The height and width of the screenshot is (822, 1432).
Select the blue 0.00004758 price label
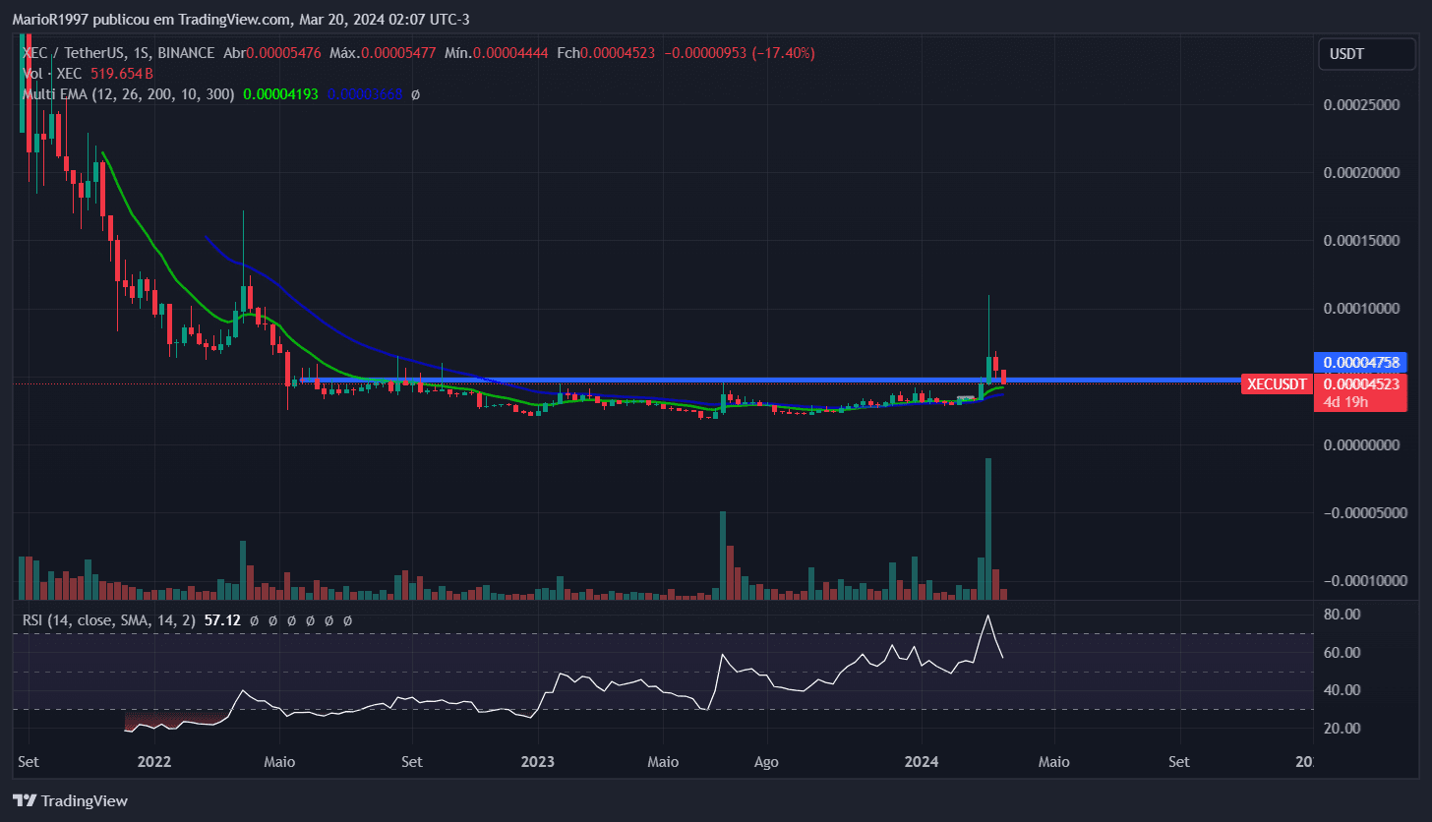click(x=1360, y=362)
